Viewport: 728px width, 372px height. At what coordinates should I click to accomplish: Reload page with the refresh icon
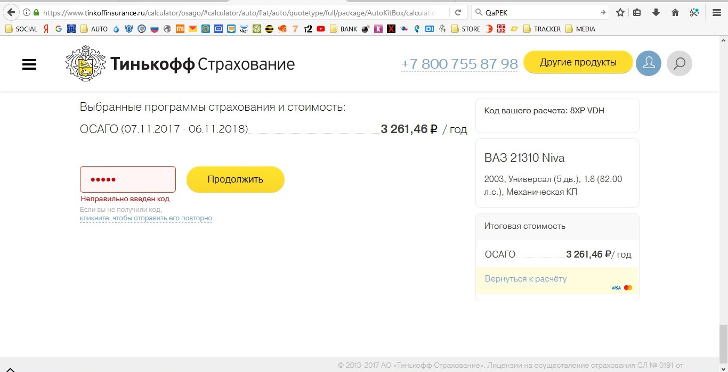tap(458, 12)
